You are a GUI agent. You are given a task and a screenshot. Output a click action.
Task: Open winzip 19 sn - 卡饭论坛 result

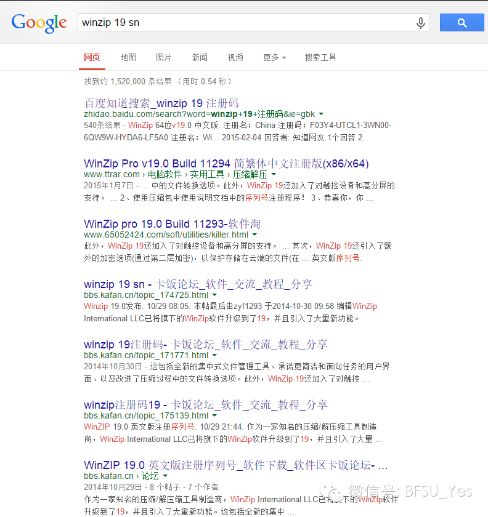pos(198,284)
